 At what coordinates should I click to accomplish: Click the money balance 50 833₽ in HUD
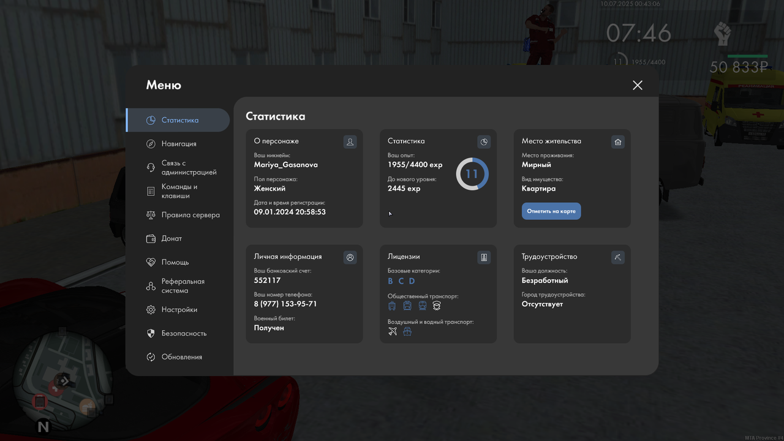click(x=739, y=67)
